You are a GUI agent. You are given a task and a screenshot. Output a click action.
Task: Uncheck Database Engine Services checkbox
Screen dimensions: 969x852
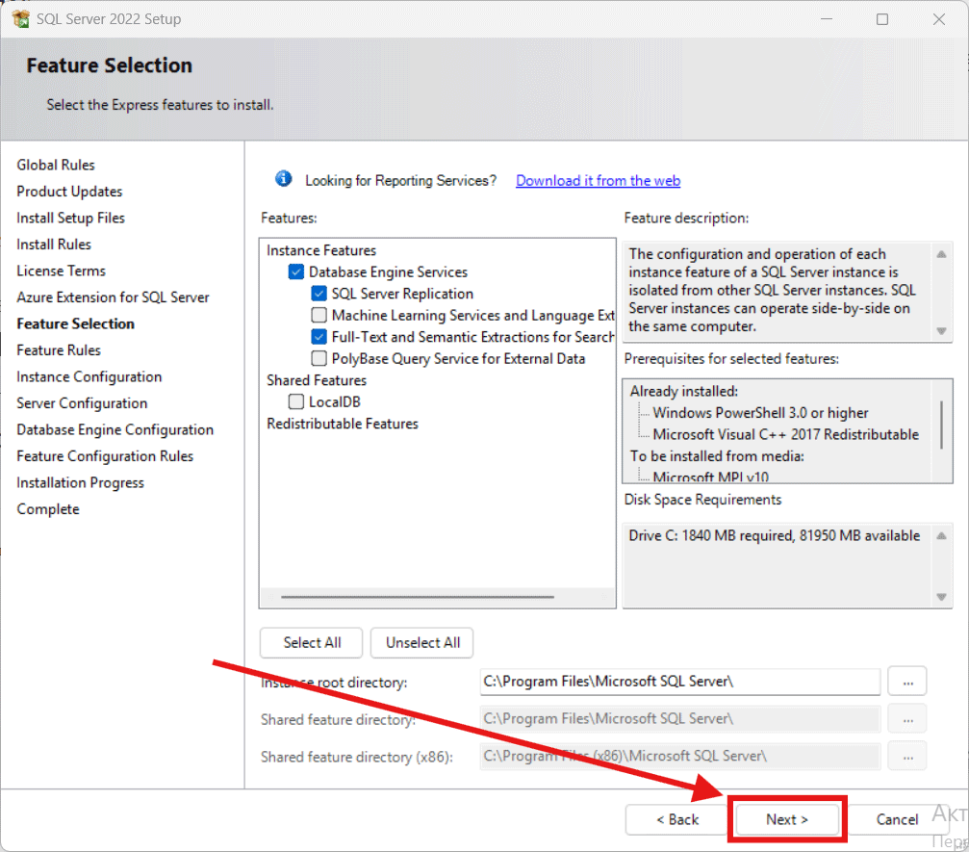pyautogui.click(x=296, y=272)
